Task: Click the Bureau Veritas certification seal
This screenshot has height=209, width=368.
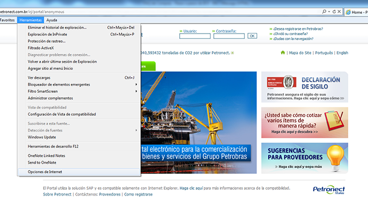Action: [x=289, y=82]
